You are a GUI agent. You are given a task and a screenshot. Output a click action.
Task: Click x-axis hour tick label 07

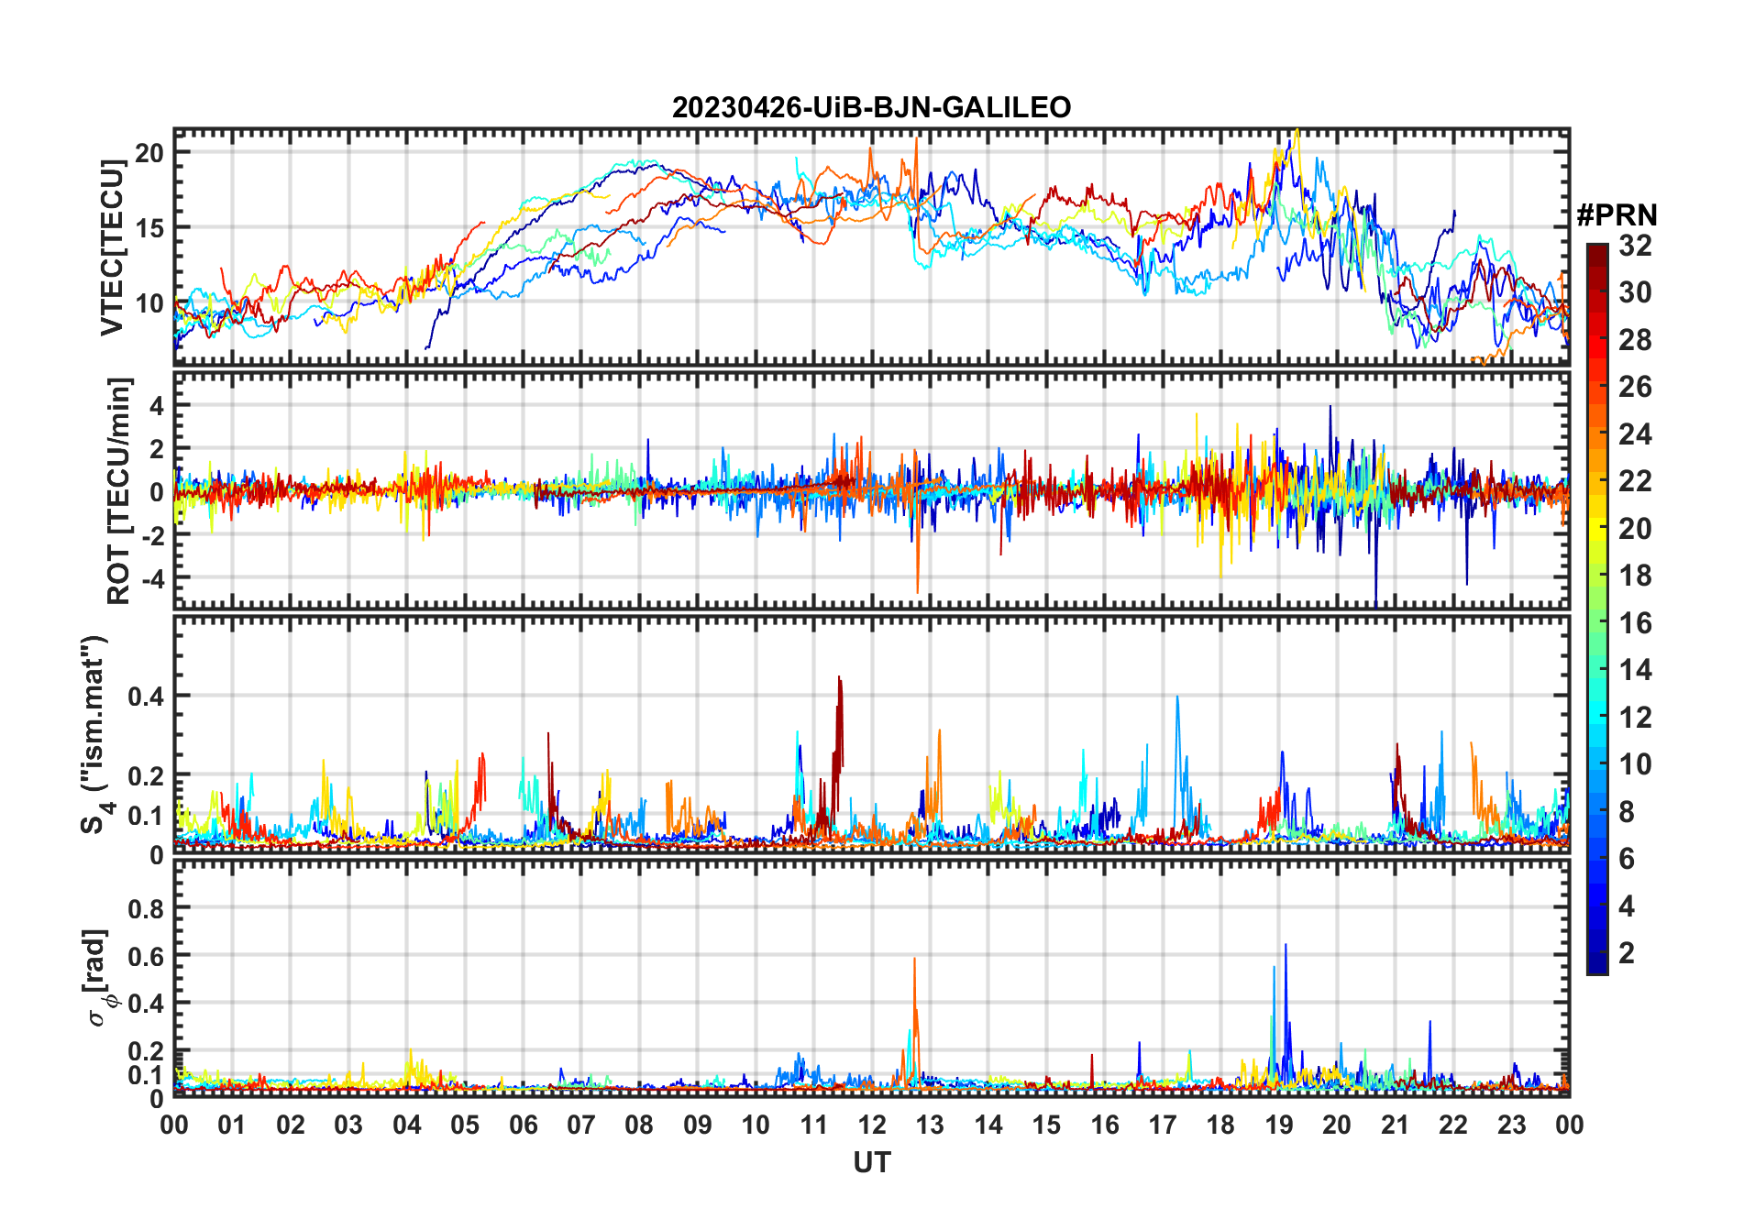click(581, 1125)
